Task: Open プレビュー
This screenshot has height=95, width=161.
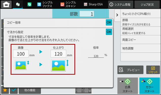Action: point(130,70)
